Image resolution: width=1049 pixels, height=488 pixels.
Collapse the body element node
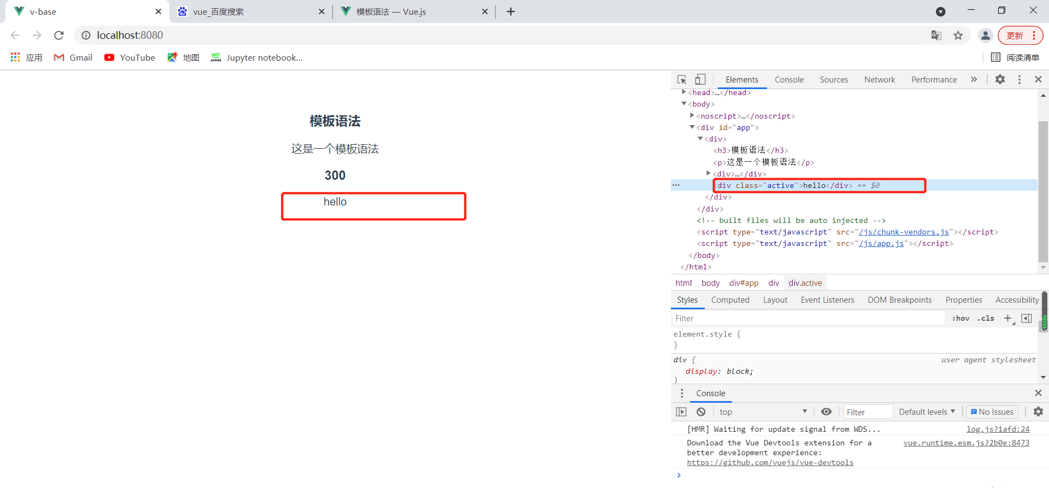[683, 103]
